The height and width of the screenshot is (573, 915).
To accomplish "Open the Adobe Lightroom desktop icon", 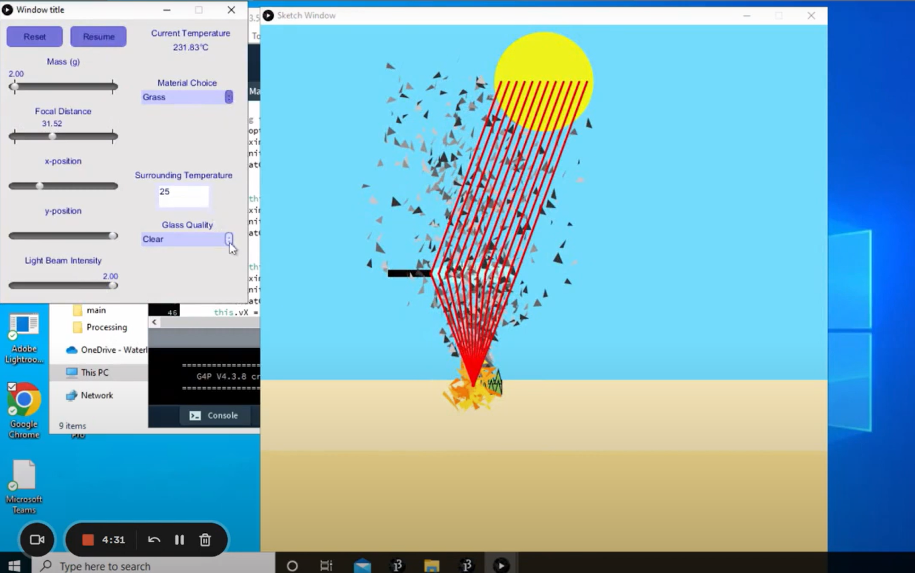I will coord(24,339).
